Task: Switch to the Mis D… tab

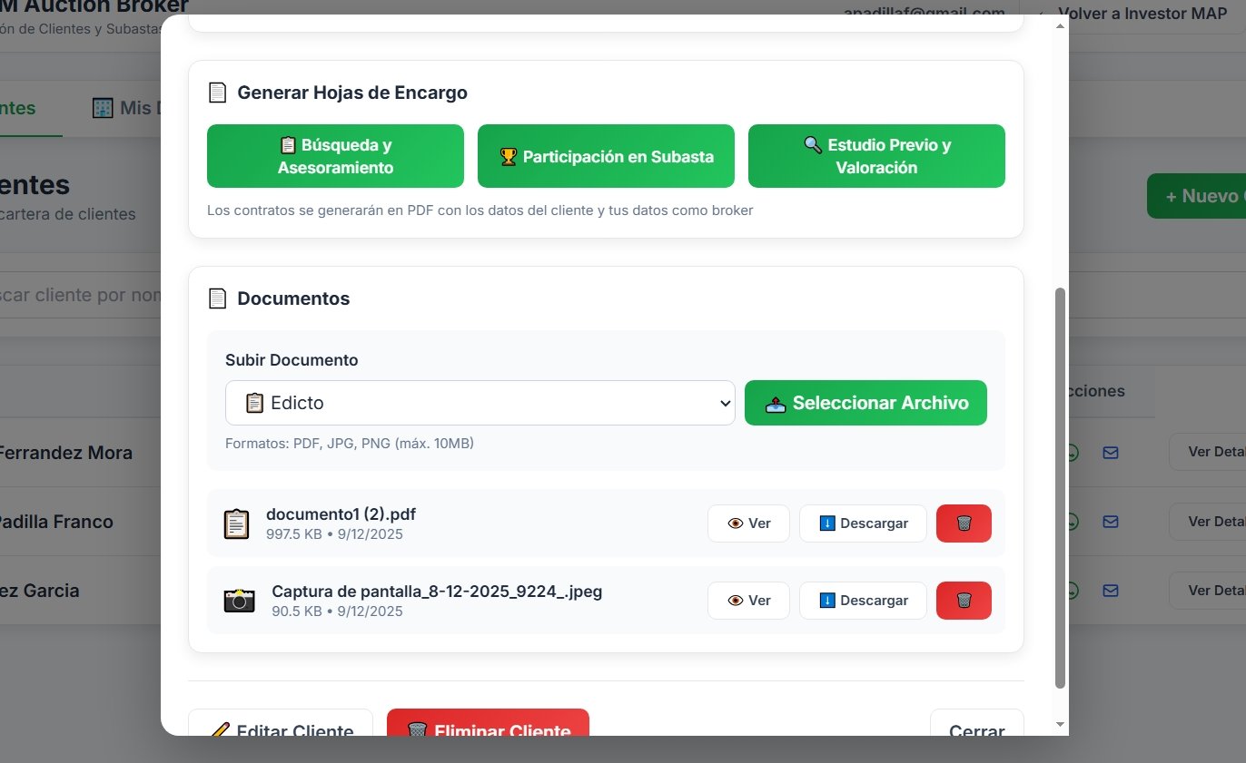Action: tap(125, 109)
